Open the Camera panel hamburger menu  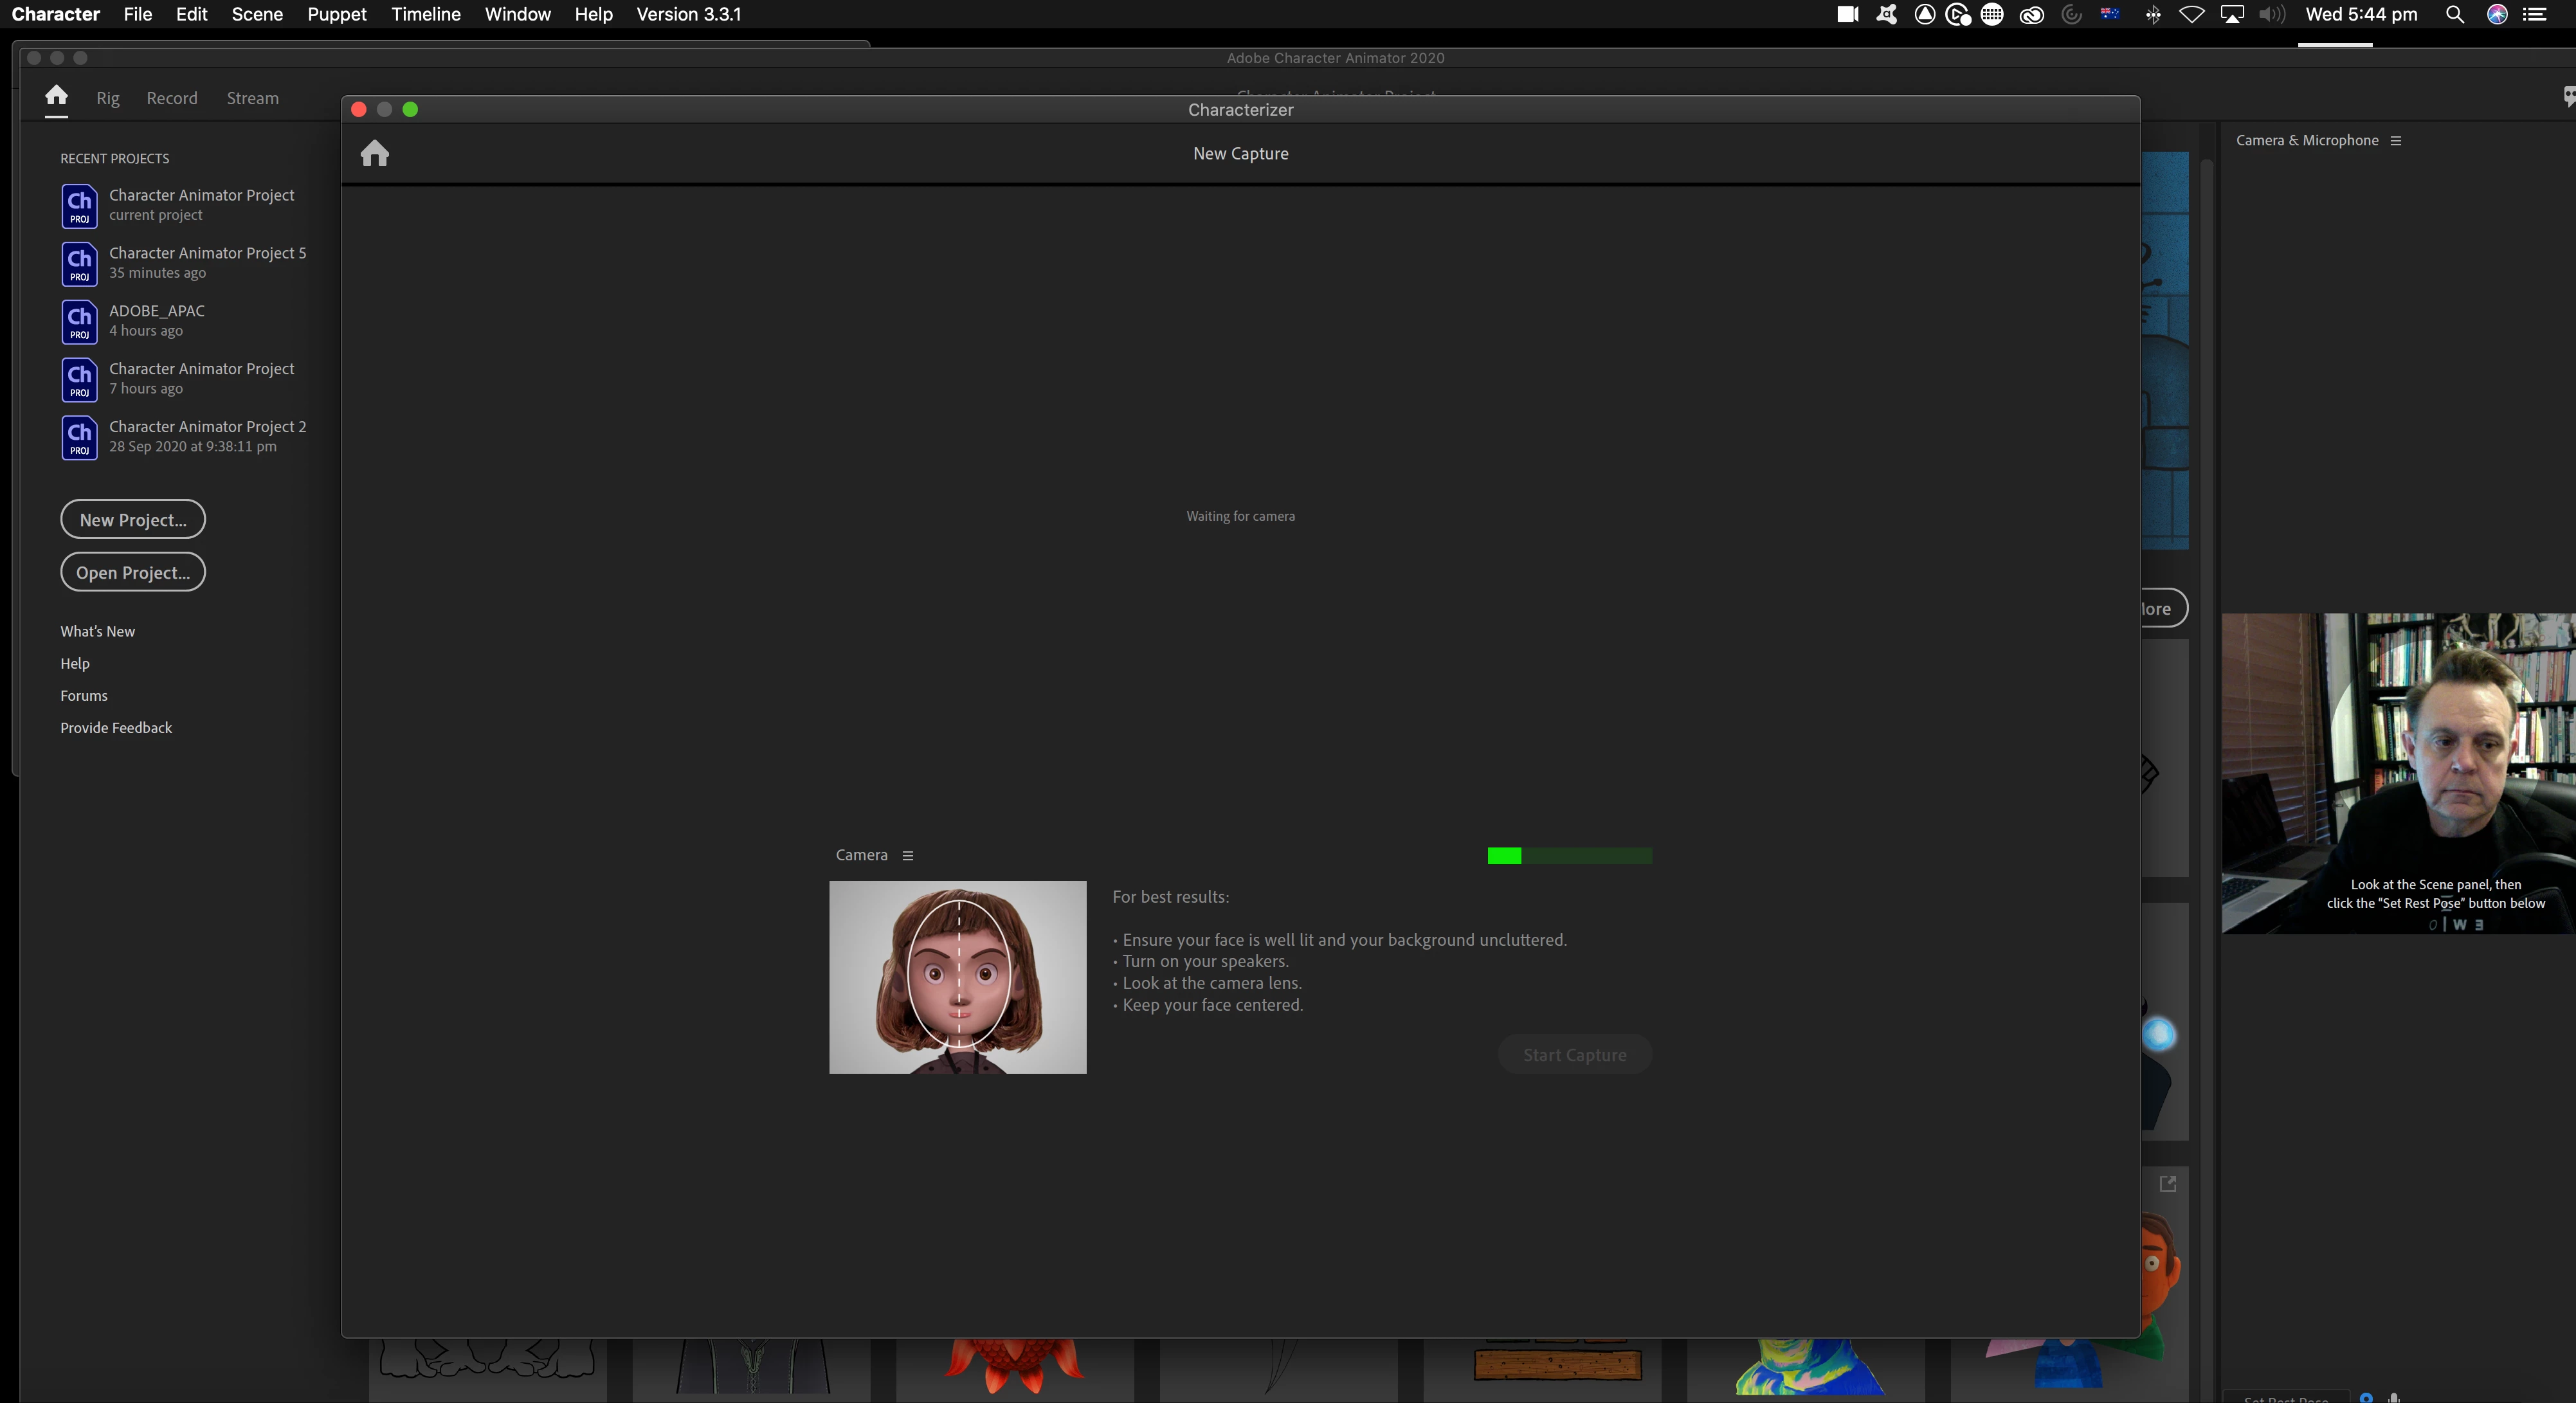pyautogui.click(x=908, y=855)
